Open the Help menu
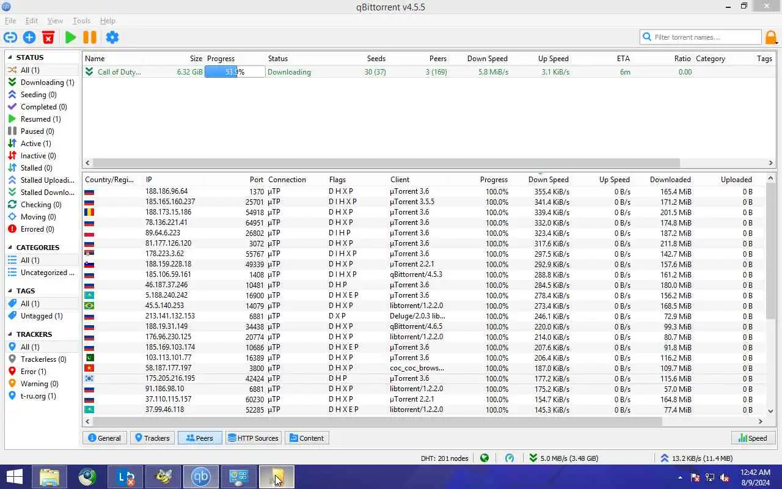This screenshot has width=782, height=489. pos(108,21)
